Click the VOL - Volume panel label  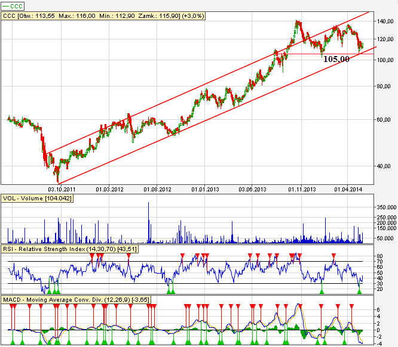tap(37, 199)
